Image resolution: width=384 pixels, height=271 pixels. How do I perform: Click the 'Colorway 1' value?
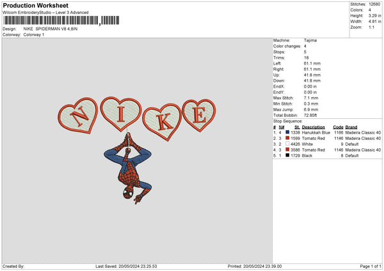point(34,35)
